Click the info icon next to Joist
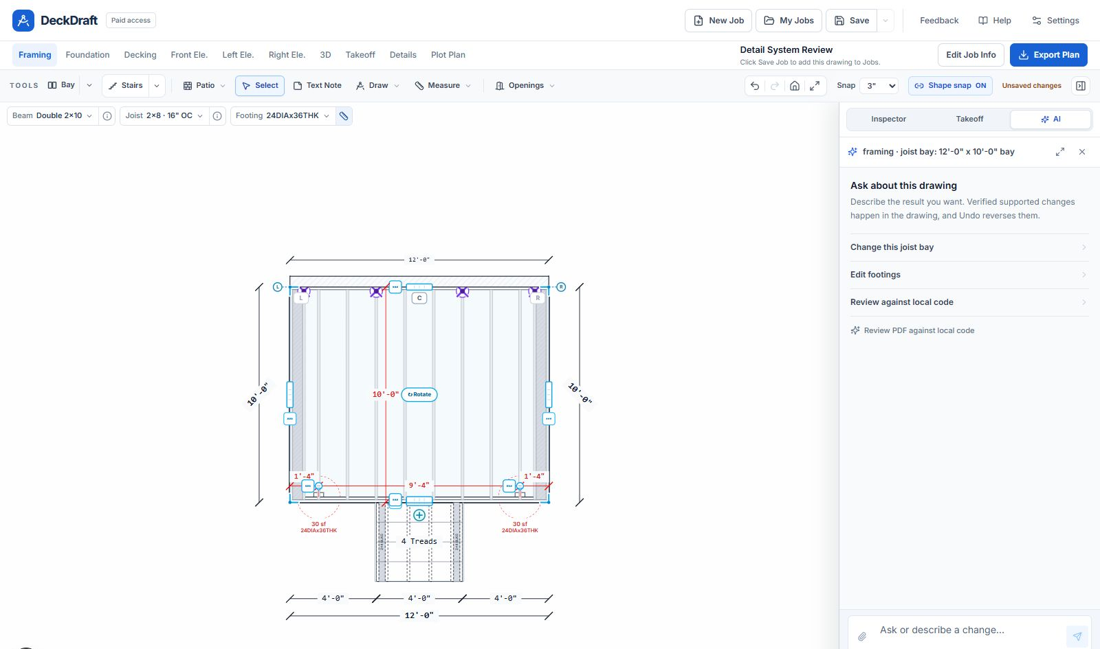The width and height of the screenshot is (1100, 649). tap(217, 116)
